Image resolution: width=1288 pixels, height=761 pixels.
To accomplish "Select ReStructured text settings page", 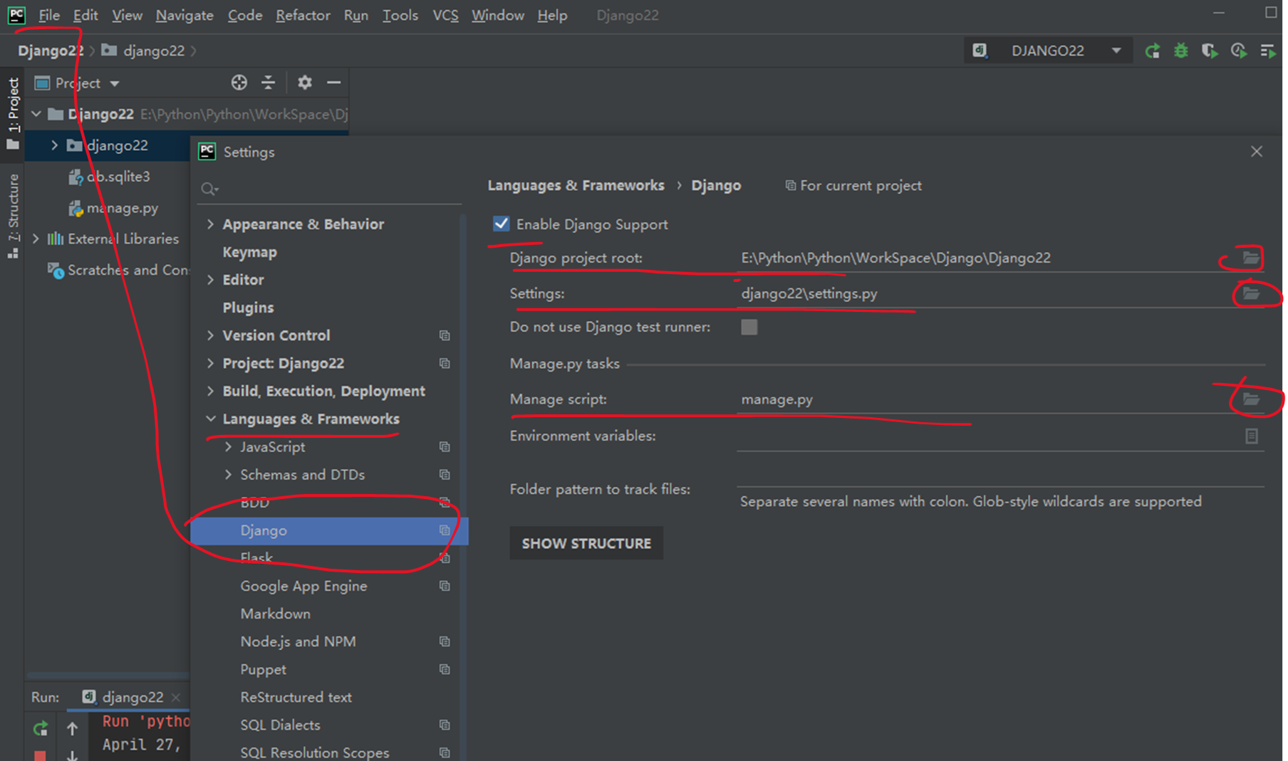I will (296, 697).
